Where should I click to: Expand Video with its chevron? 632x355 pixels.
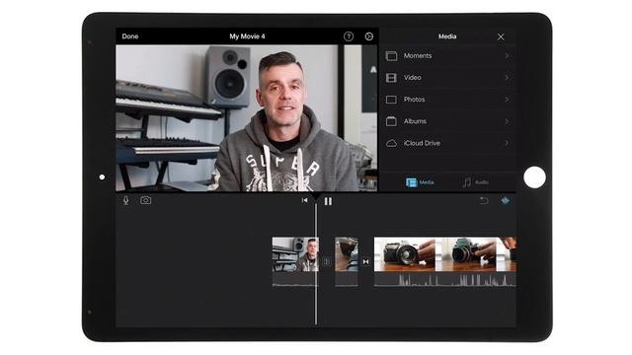tap(507, 78)
